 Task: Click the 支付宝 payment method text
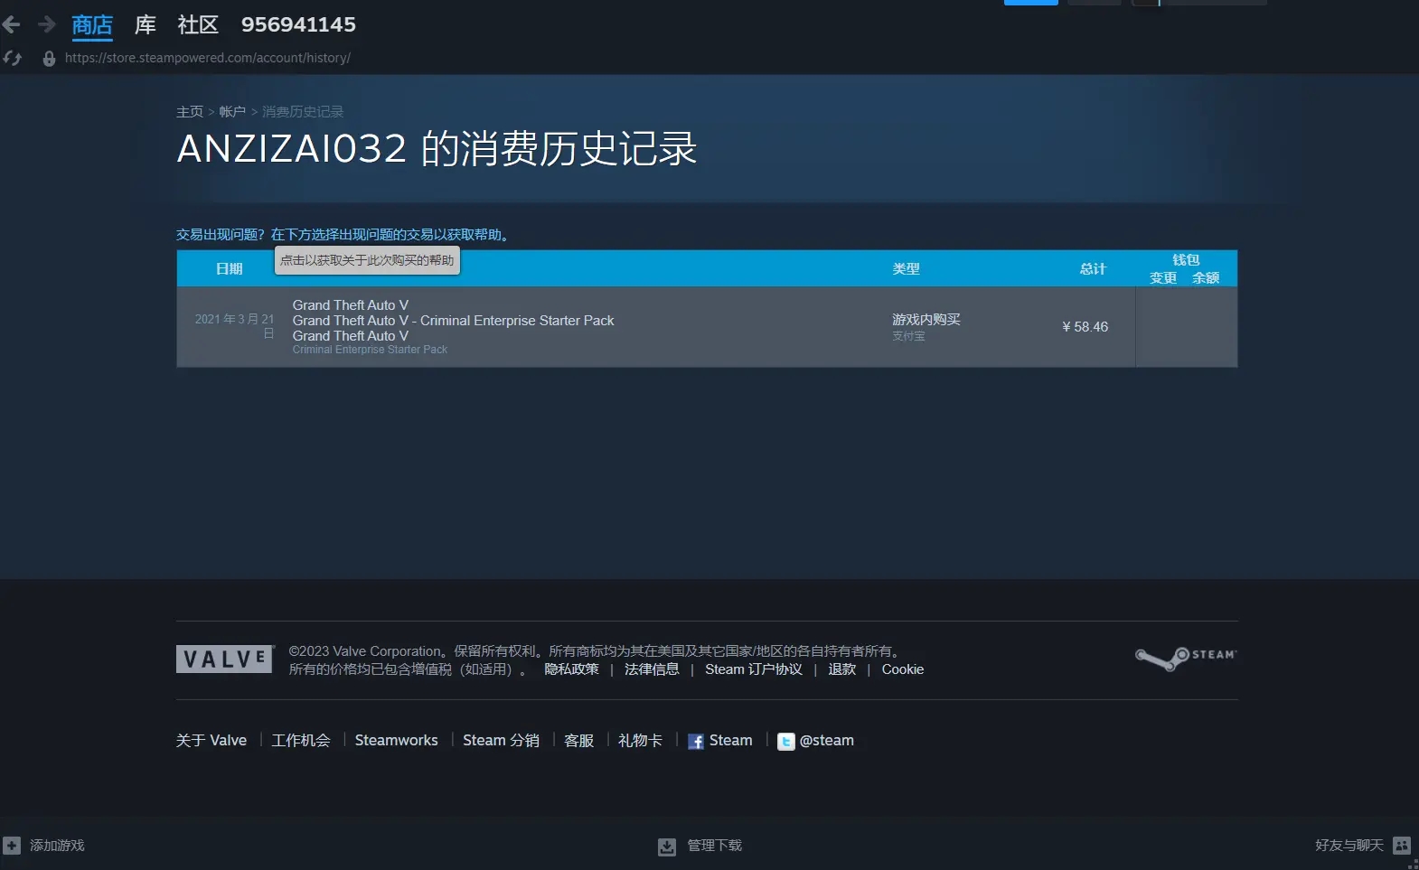908,336
